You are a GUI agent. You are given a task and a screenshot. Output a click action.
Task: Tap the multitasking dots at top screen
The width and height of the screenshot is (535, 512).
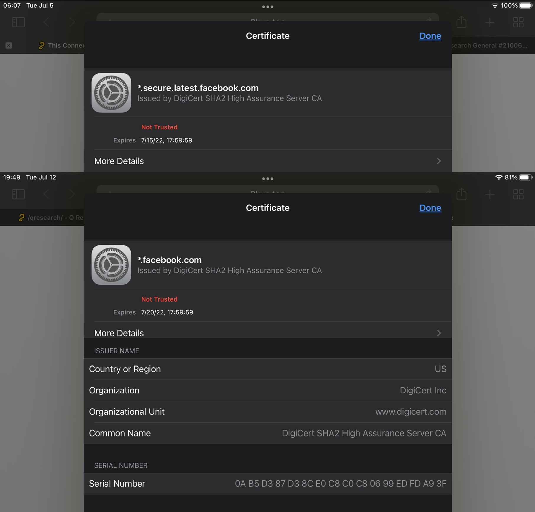tap(267, 7)
